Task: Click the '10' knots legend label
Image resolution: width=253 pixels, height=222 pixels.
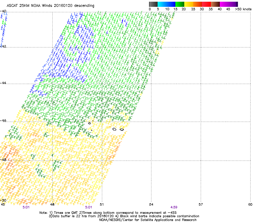Action: [x=167, y=9]
